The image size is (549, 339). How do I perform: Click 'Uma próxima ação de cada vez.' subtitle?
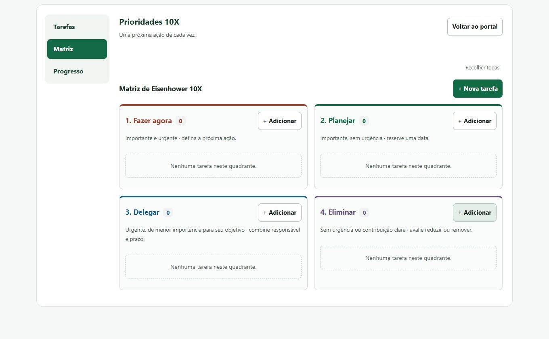click(x=157, y=35)
